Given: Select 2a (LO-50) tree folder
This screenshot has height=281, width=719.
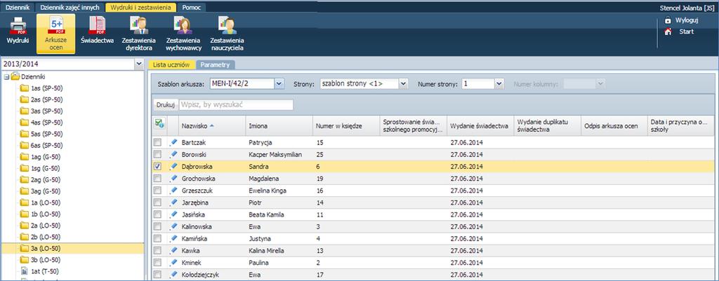Looking at the screenshot, I should pyautogui.click(x=46, y=226).
